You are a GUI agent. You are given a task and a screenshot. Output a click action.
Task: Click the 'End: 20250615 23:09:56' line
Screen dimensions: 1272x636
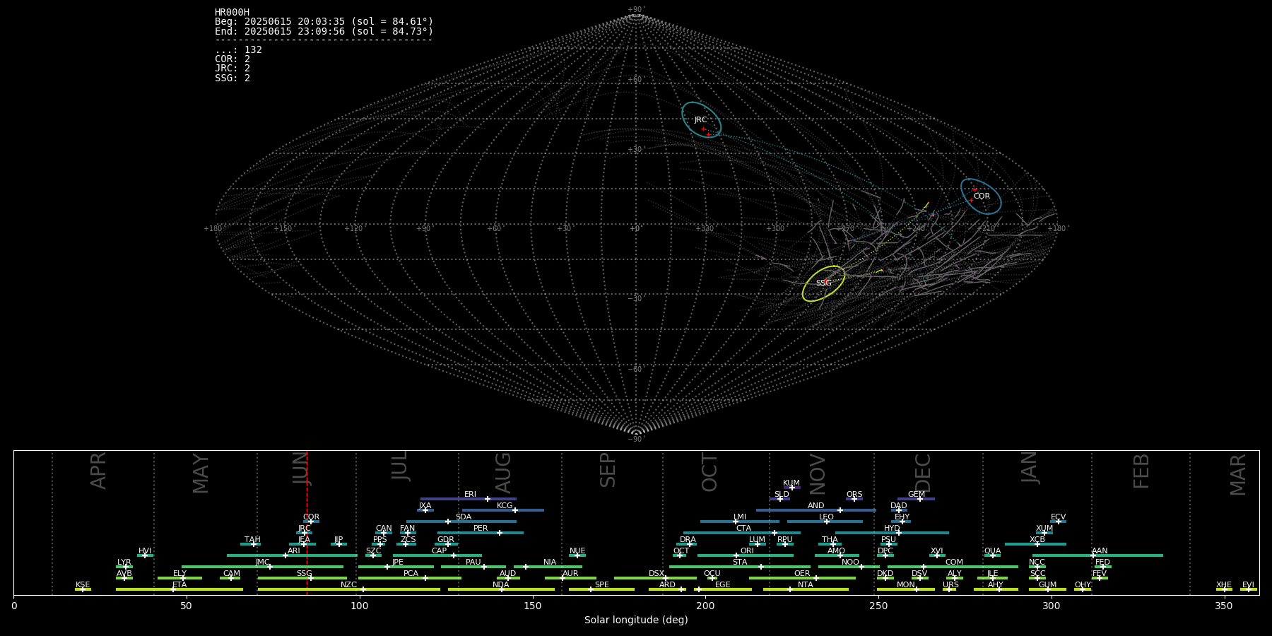click(x=324, y=32)
